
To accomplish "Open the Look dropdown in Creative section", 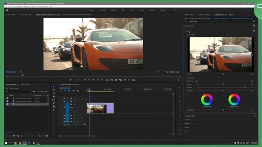I will (x=210, y=35).
